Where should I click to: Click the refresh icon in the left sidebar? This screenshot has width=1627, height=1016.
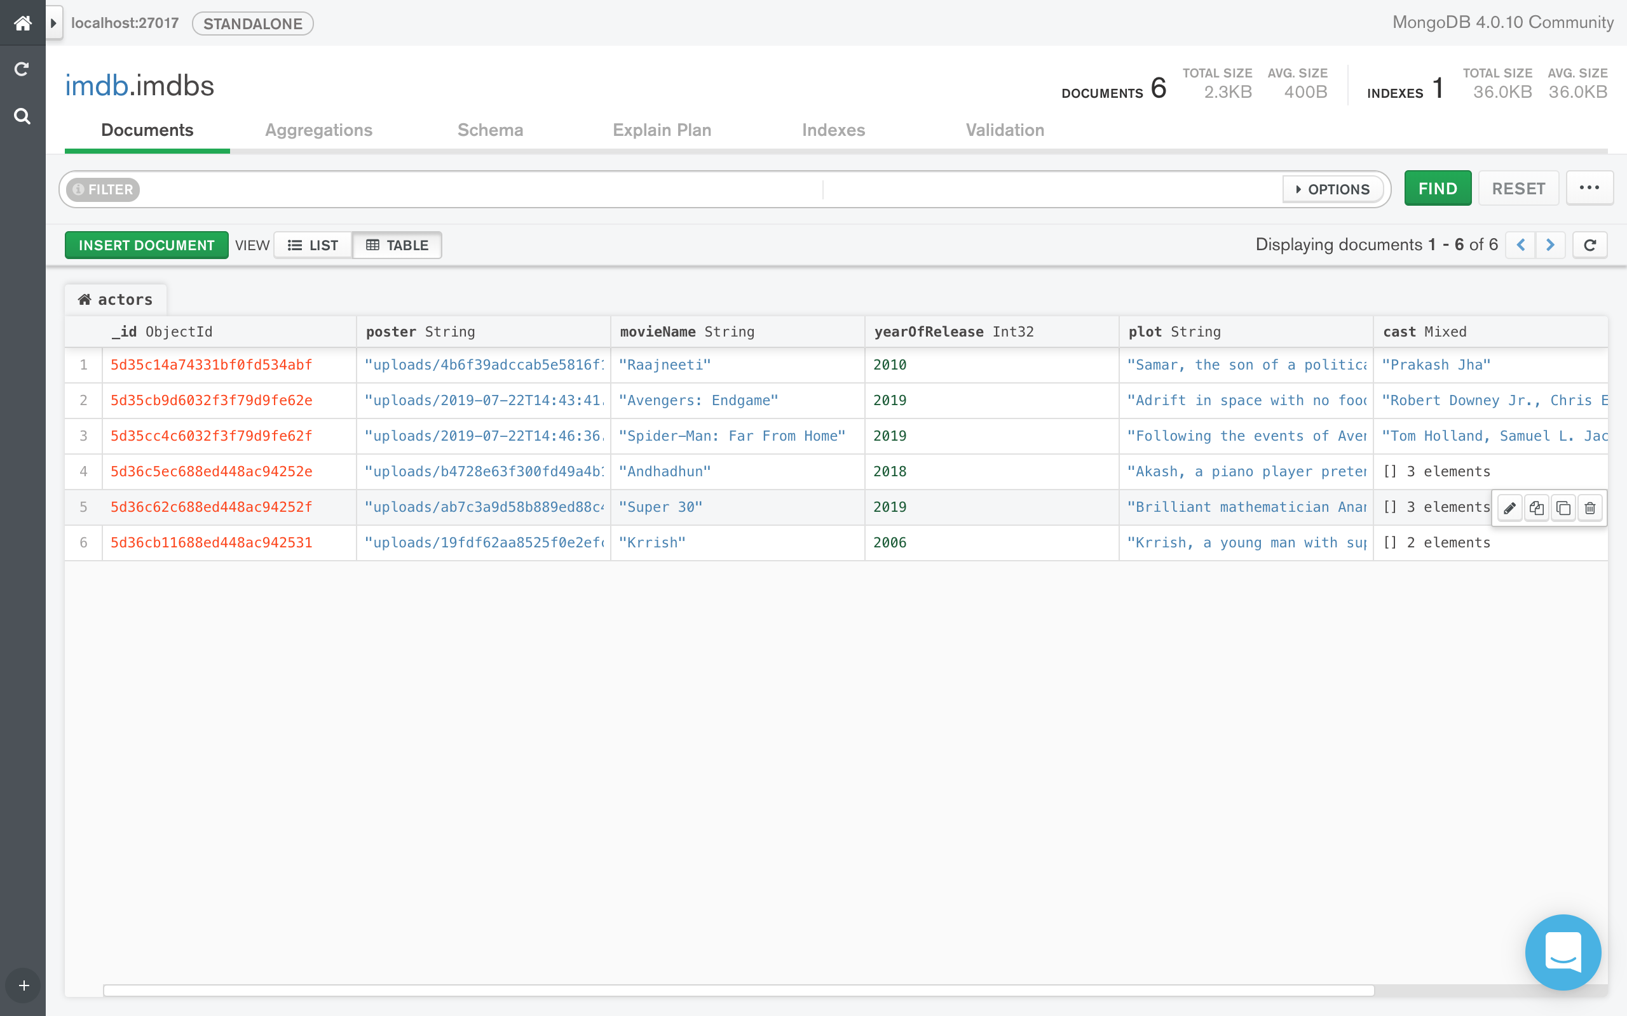22,69
